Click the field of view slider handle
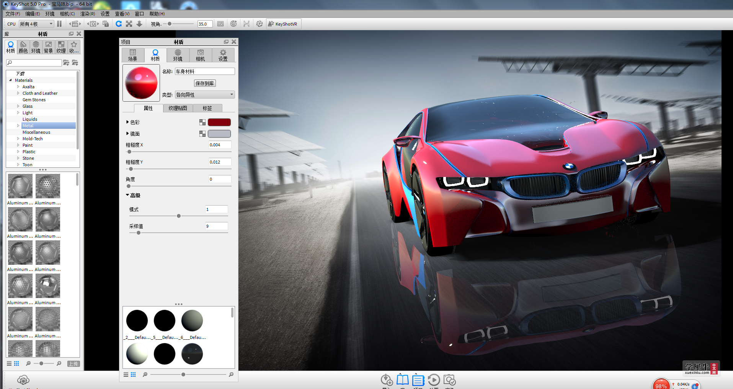This screenshot has height=389, width=733. (x=170, y=24)
